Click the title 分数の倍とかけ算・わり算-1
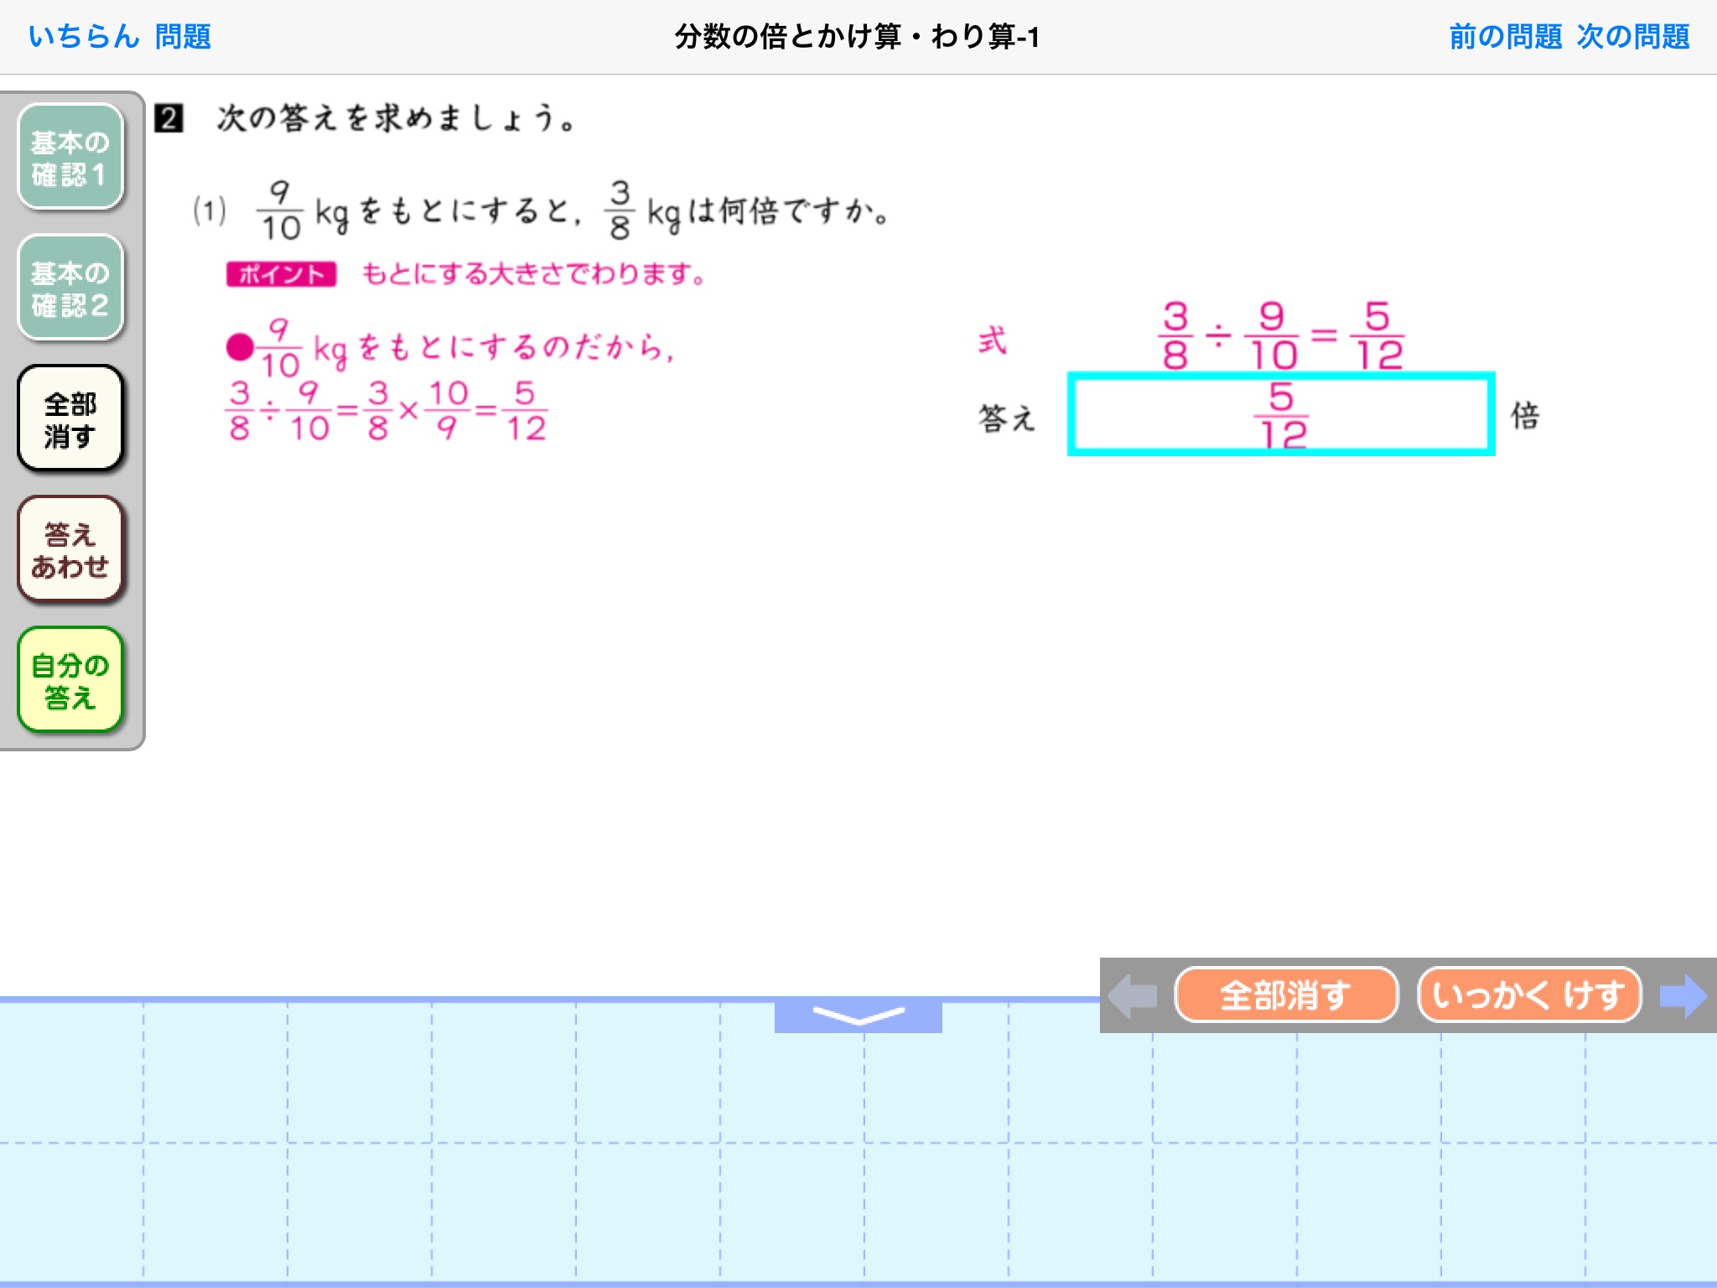 [x=857, y=37]
